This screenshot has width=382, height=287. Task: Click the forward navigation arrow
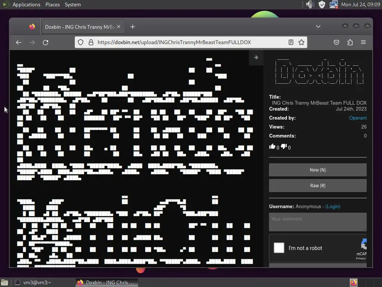32,43
